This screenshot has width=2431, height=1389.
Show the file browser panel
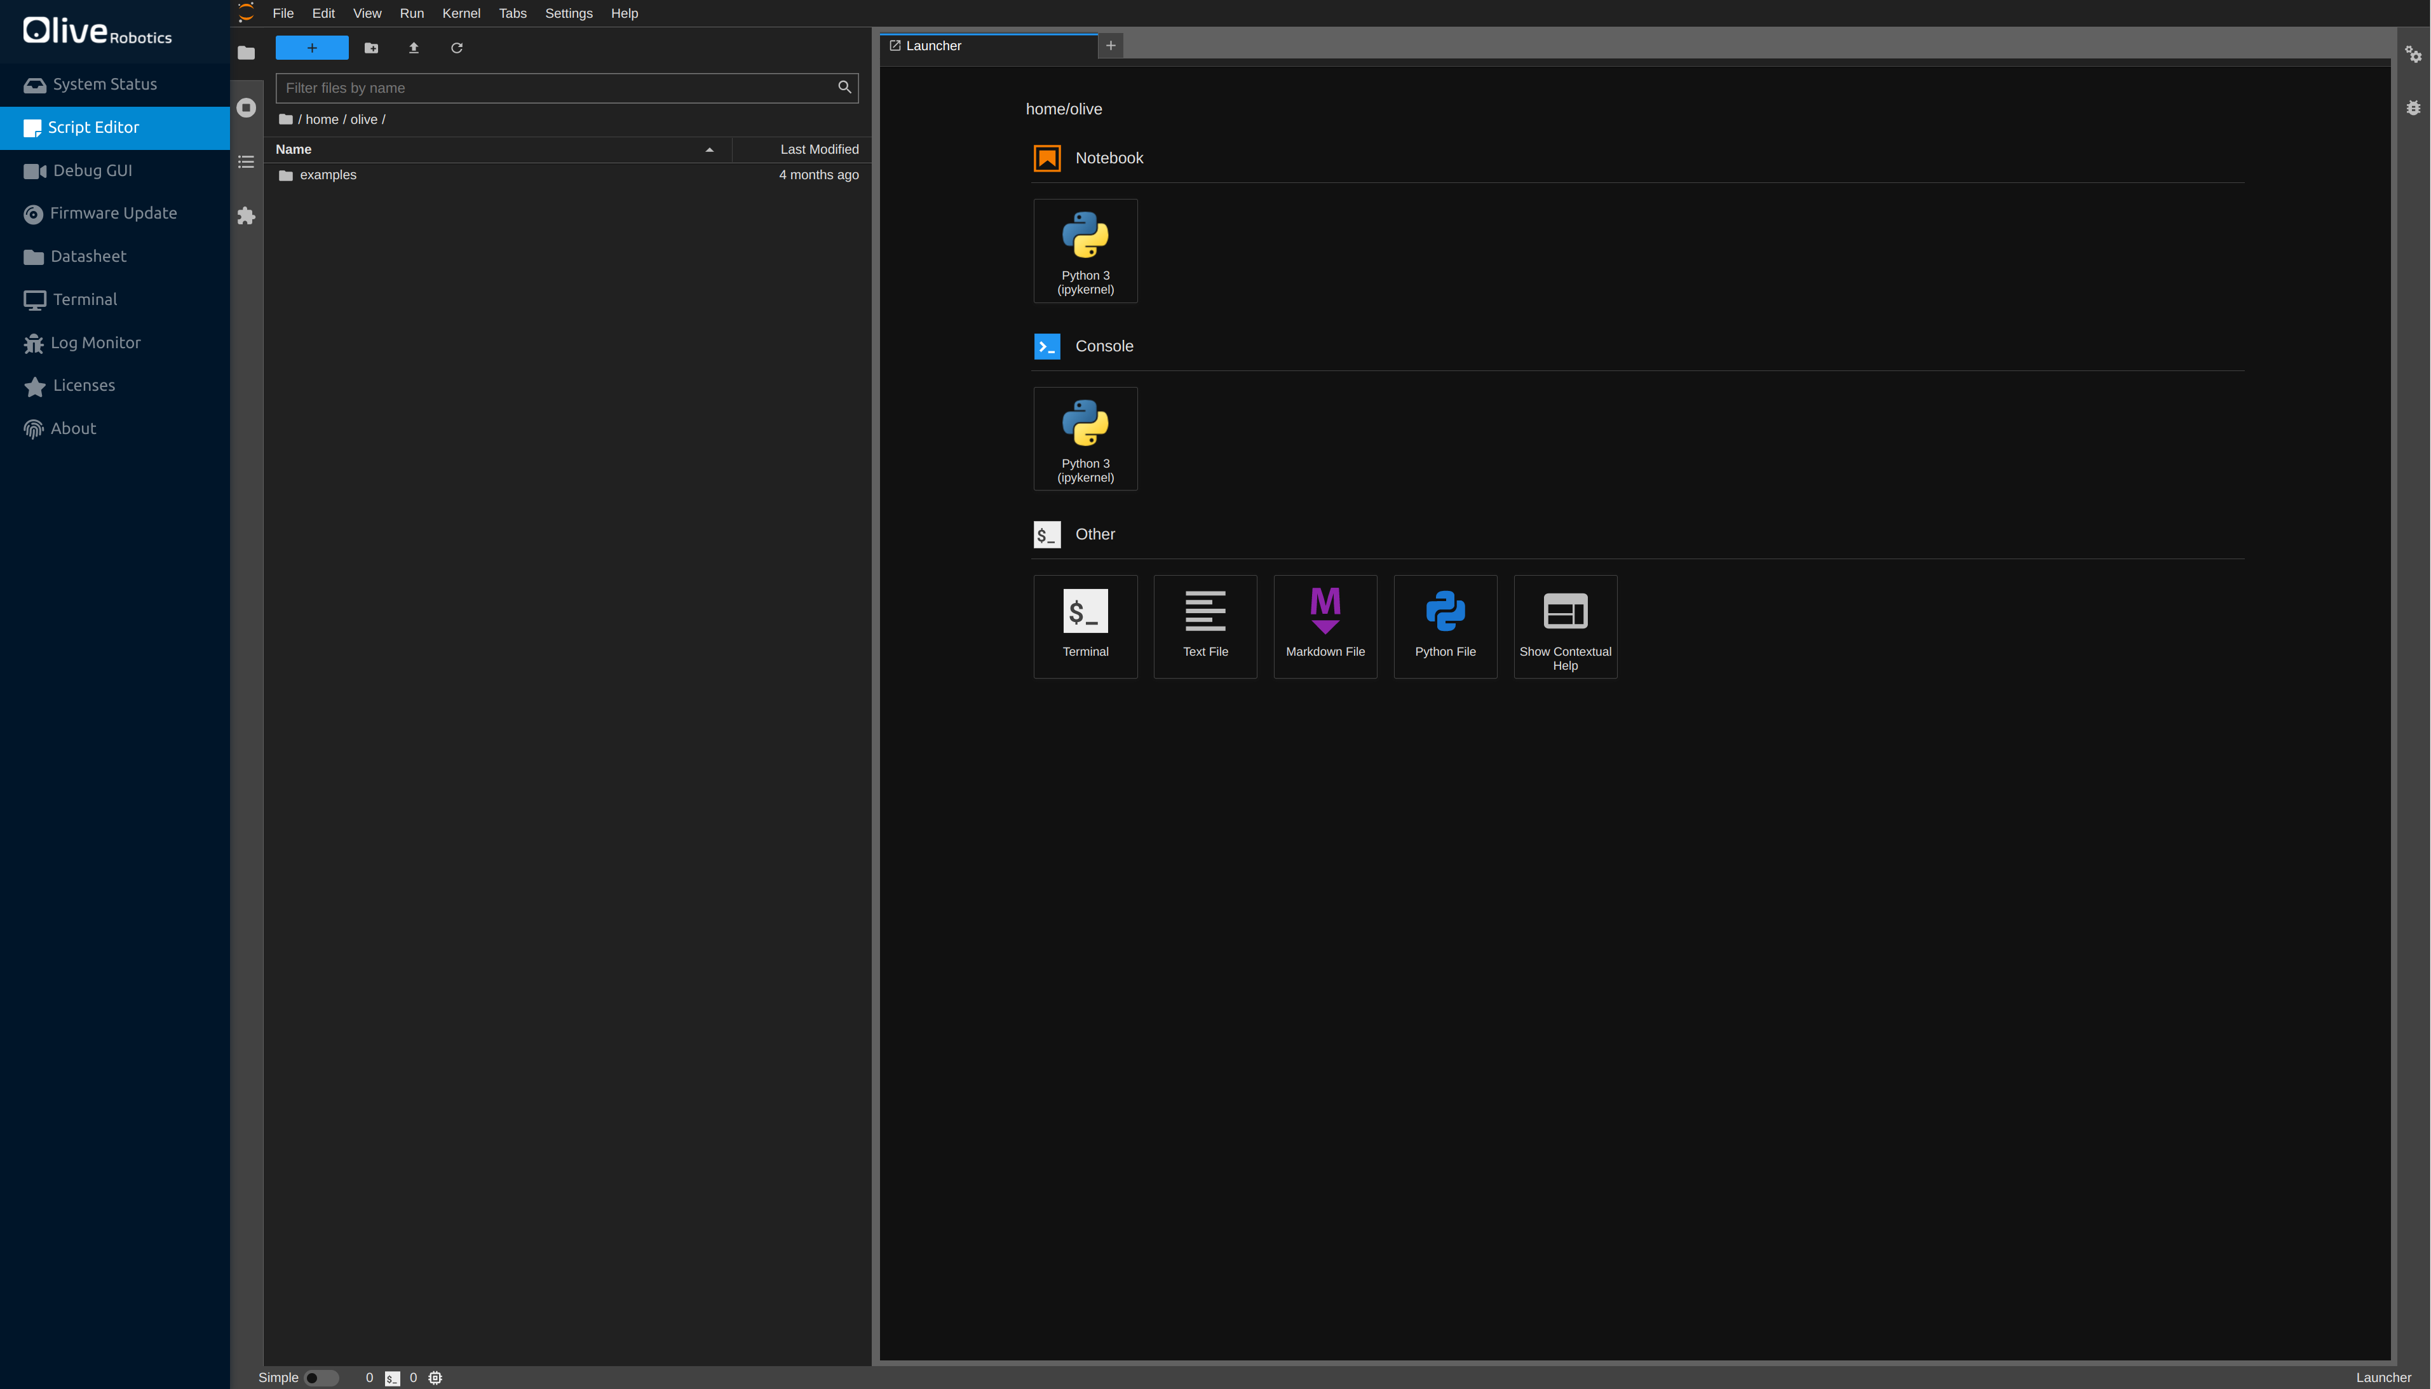point(246,53)
